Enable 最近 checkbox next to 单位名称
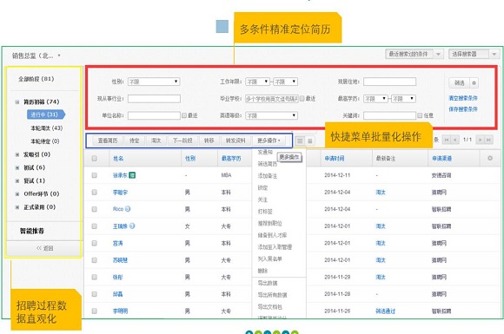The image size is (504, 334). (x=184, y=115)
